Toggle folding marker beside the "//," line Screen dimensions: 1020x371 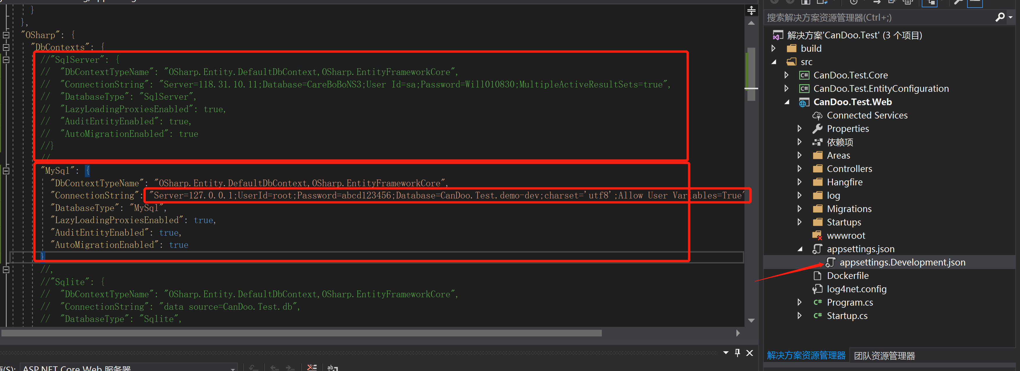pyautogui.click(x=6, y=270)
